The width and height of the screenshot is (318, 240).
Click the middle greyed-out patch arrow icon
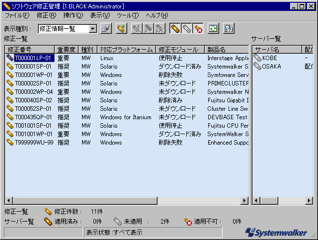(x=148, y=28)
